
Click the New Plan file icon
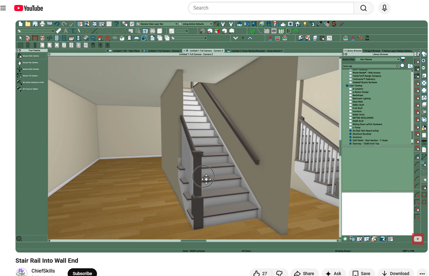click(21, 24)
